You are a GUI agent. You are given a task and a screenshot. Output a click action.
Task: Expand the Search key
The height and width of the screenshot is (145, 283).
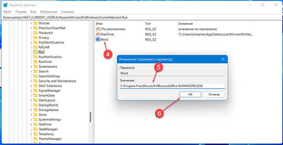tap(31, 71)
